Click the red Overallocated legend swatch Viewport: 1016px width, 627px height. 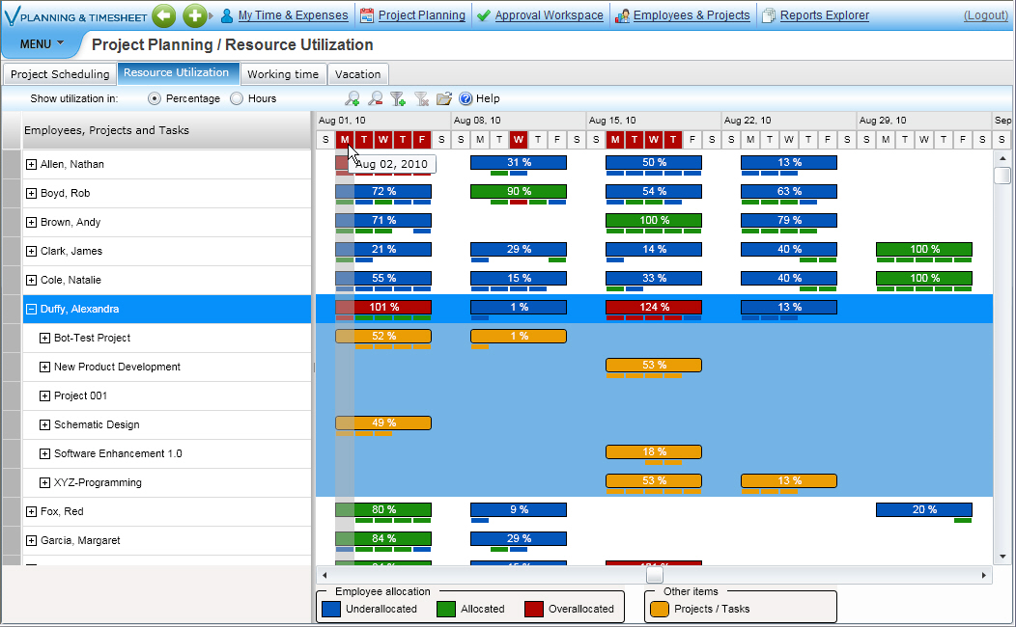click(x=534, y=609)
